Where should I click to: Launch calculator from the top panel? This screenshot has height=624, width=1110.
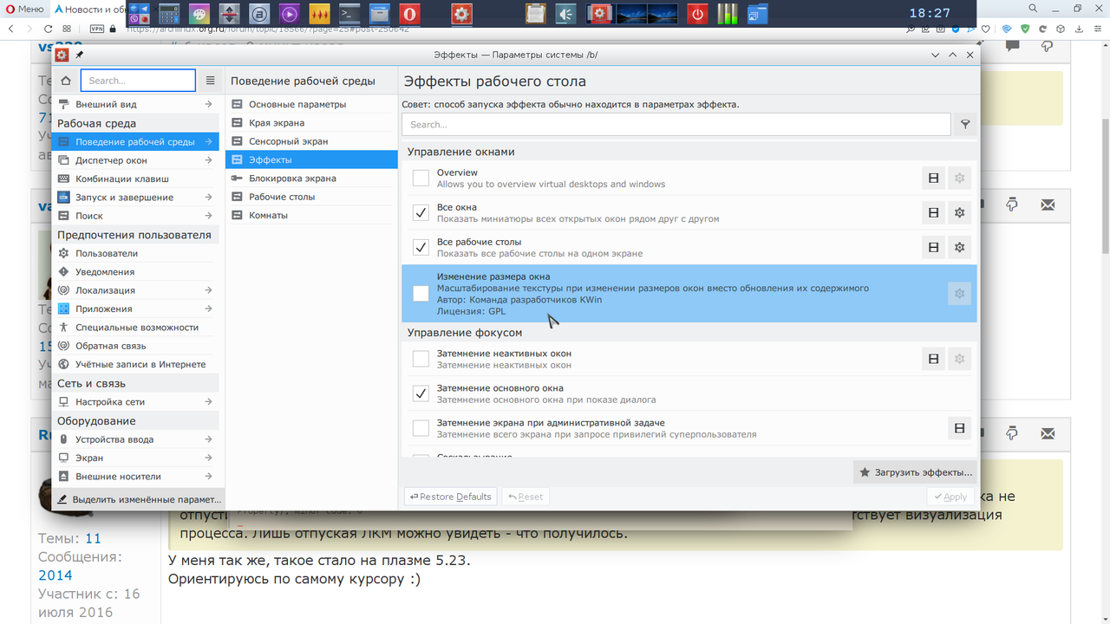(168, 14)
